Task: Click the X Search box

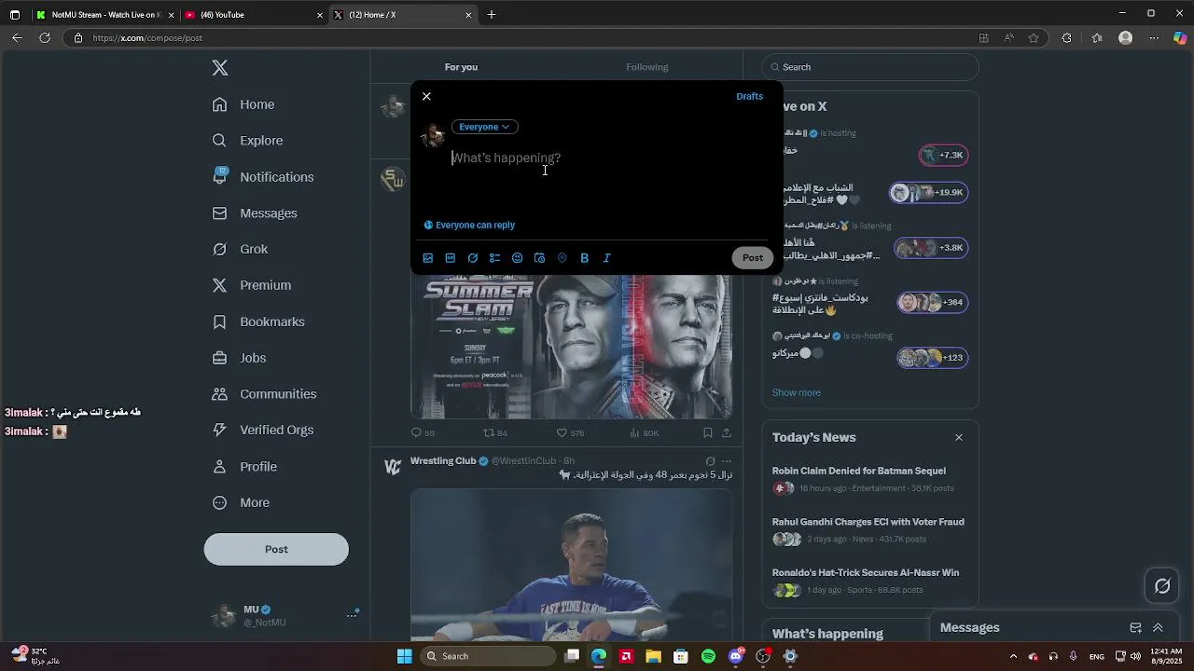Action: tap(870, 67)
